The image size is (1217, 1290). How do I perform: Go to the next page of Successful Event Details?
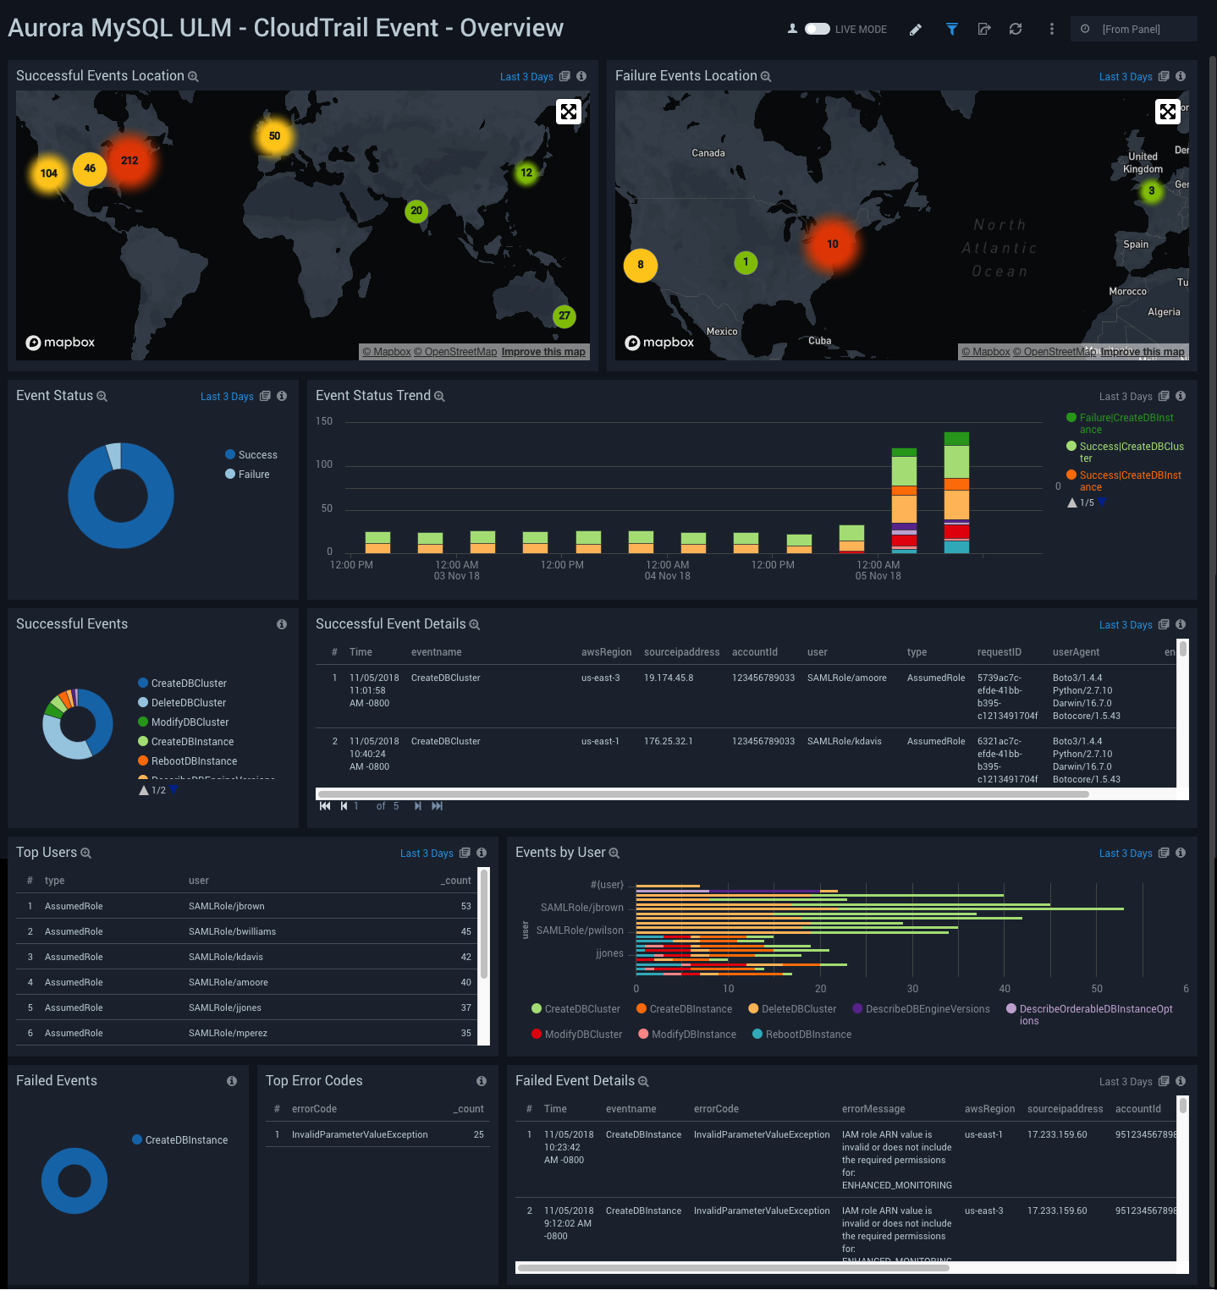click(x=417, y=805)
